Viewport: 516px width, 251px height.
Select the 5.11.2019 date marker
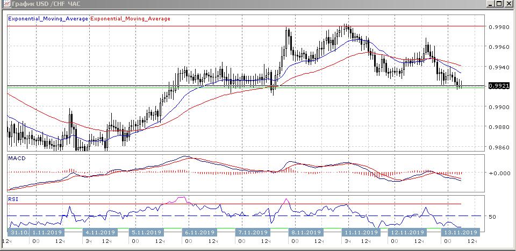146,233
